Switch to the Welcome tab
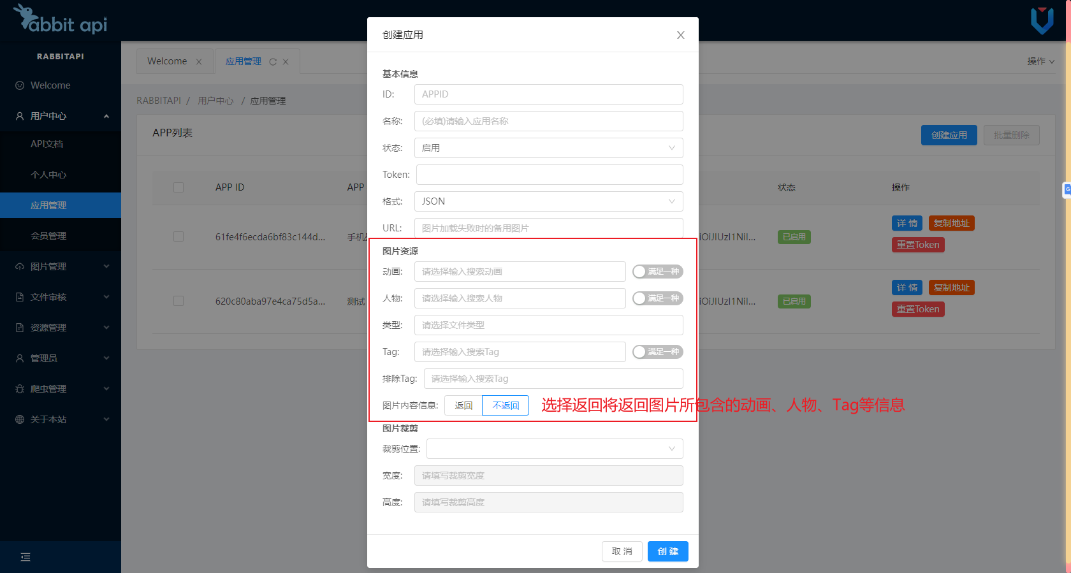The image size is (1071, 573). click(167, 61)
